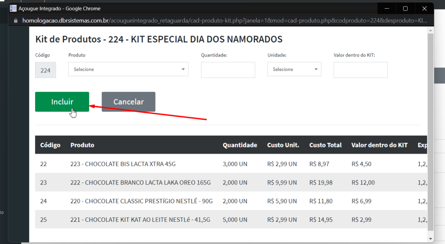Image resolution: width=445 pixels, height=244 pixels.
Task: Click the Produto column header
Action: pyautogui.click(x=82, y=145)
